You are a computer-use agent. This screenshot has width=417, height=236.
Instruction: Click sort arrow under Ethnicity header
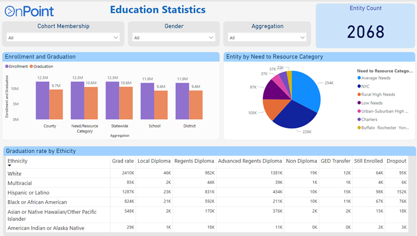click(9, 166)
